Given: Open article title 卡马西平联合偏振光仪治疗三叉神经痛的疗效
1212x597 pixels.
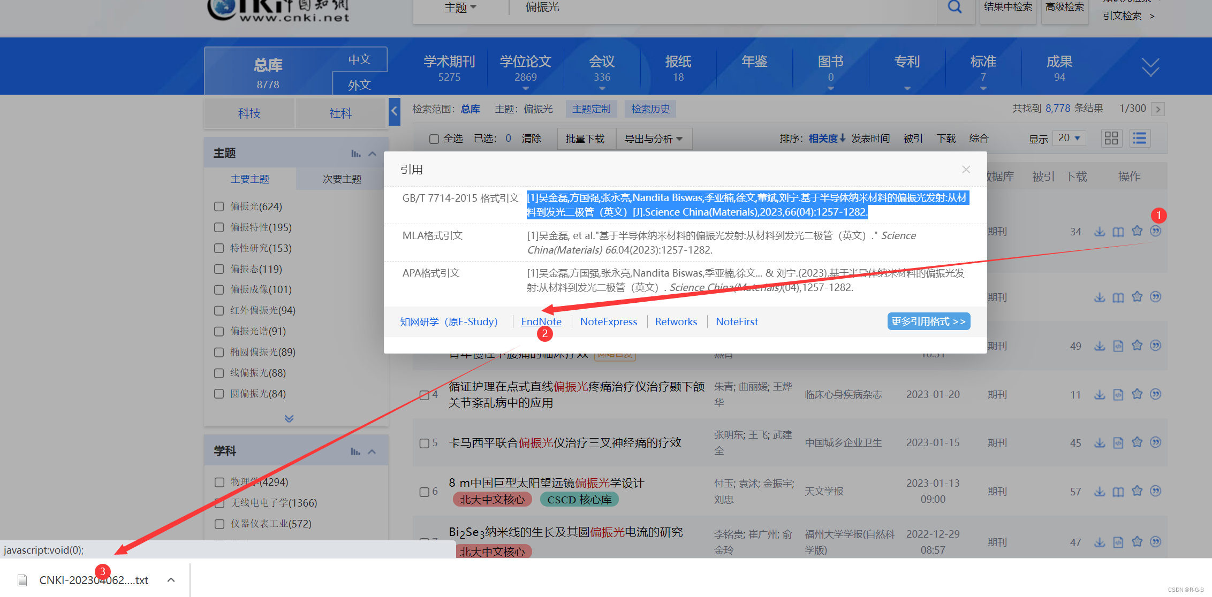Looking at the screenshot, I should tap(565, 443).
